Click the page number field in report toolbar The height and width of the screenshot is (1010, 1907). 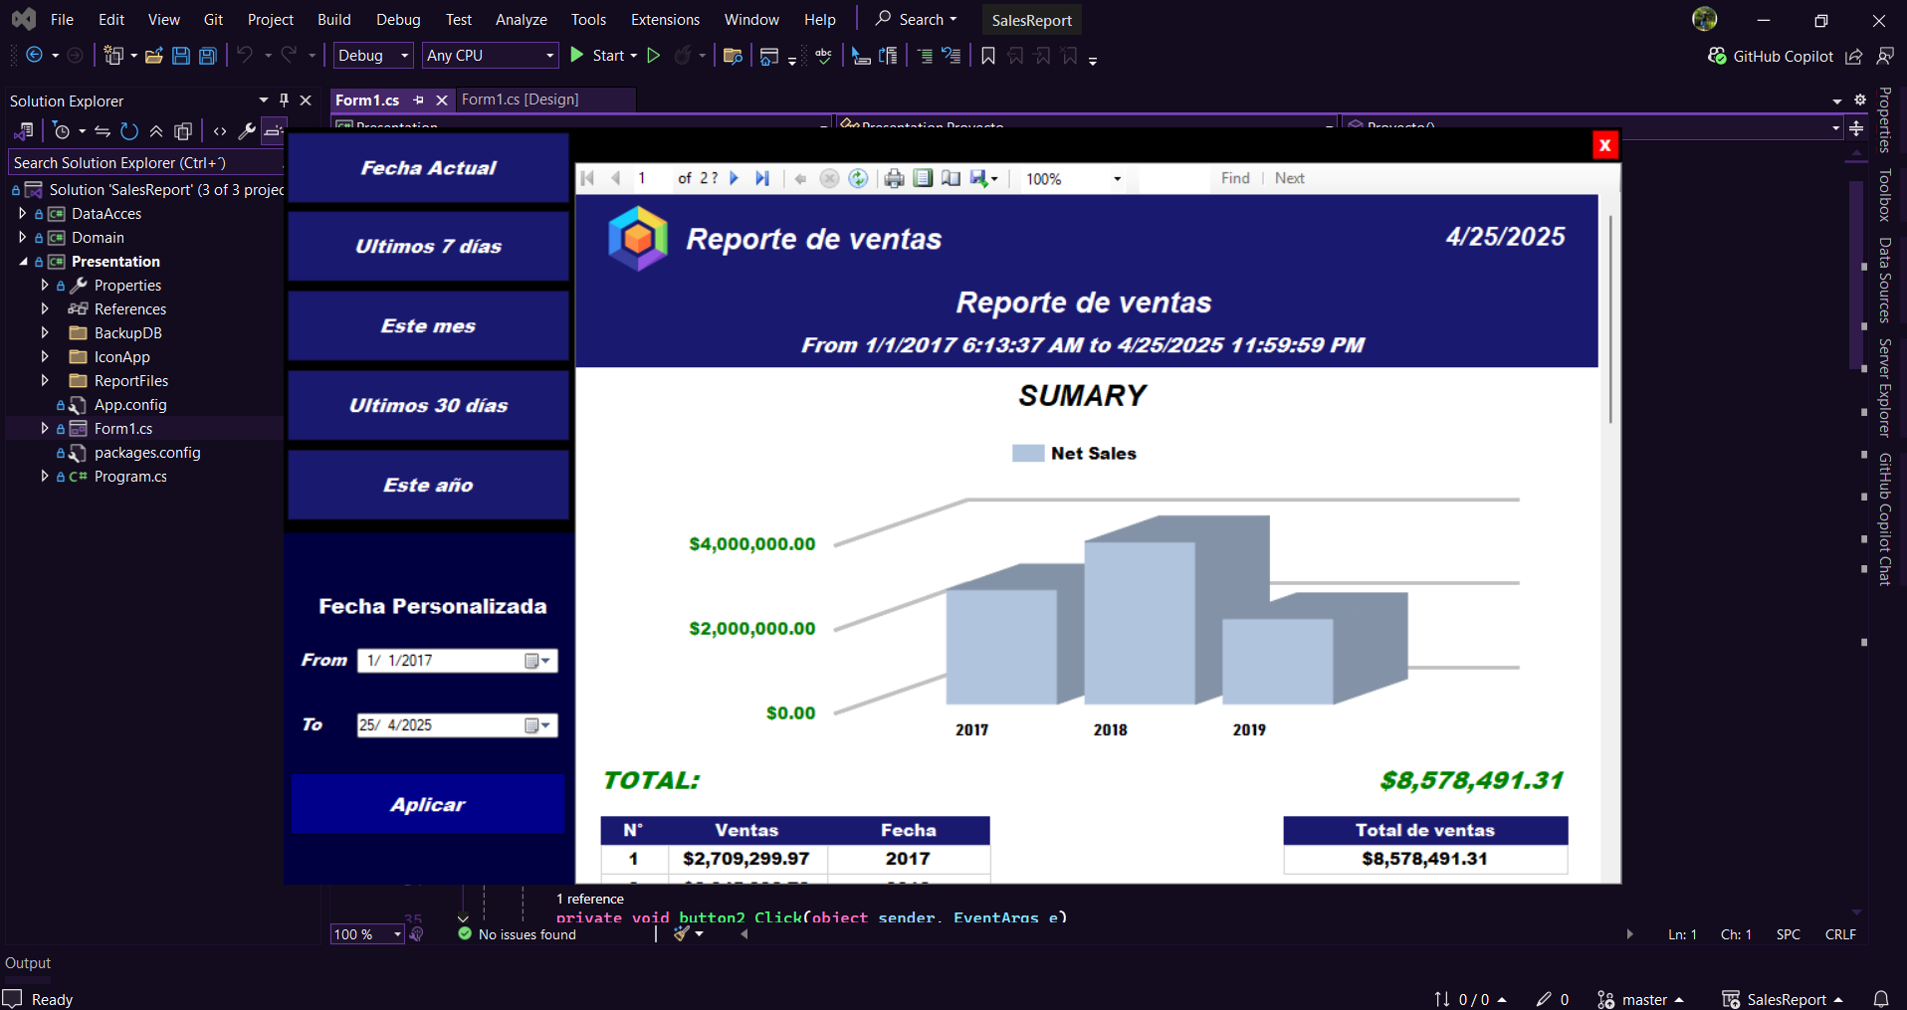[652, 178]
